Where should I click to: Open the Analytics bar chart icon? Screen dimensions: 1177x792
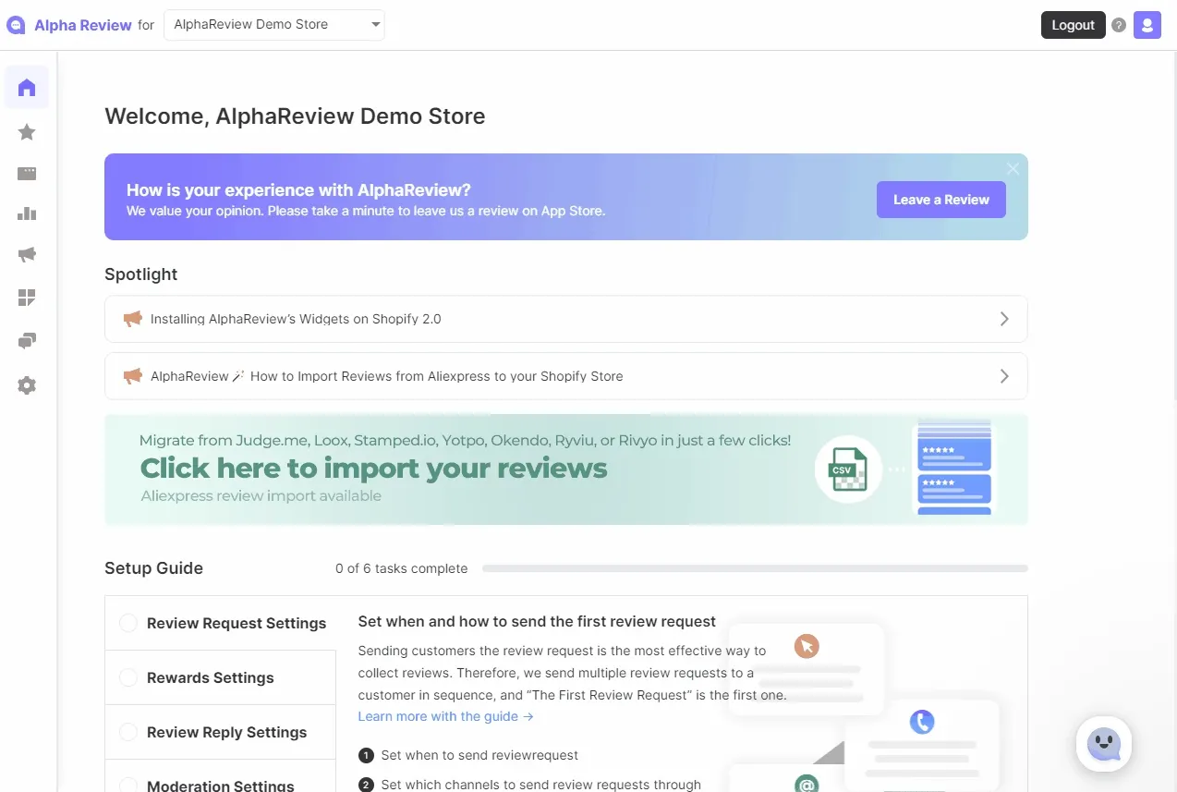(x=27, y=213)
